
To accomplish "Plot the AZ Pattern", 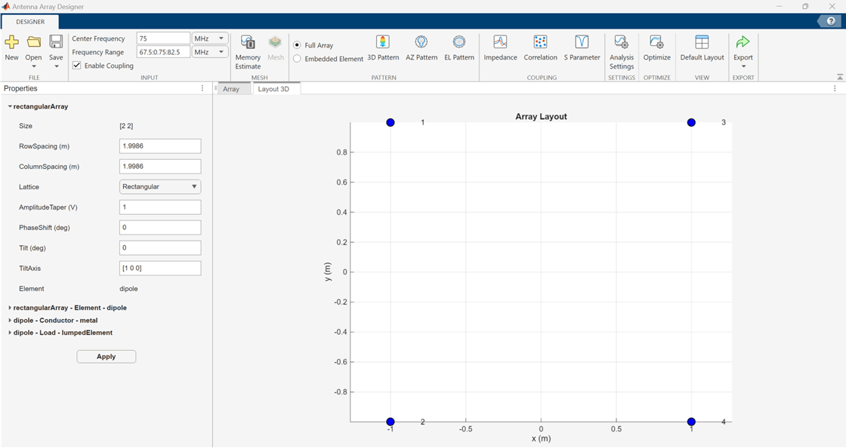I will point(421,42).
